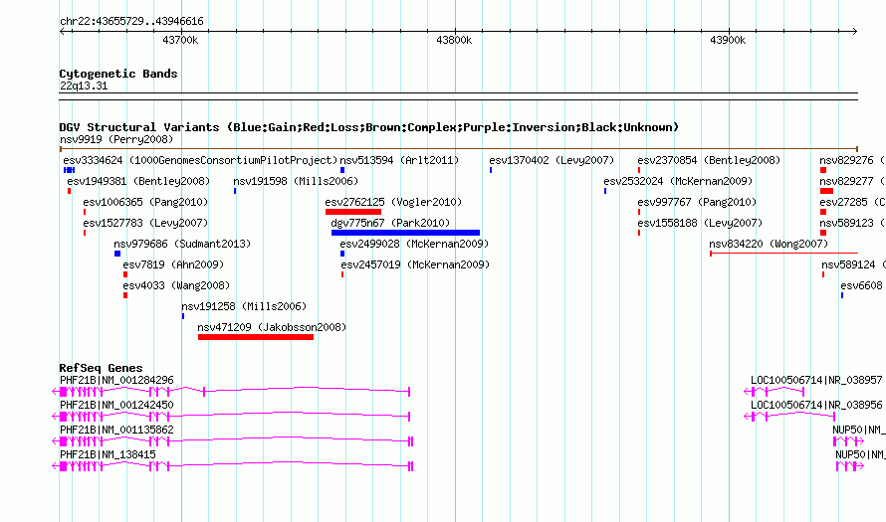The width and height of the screenshot is (886, 522).
Task: Open variant nsv9919 (Perry2008)
Action: click(116, 139)
